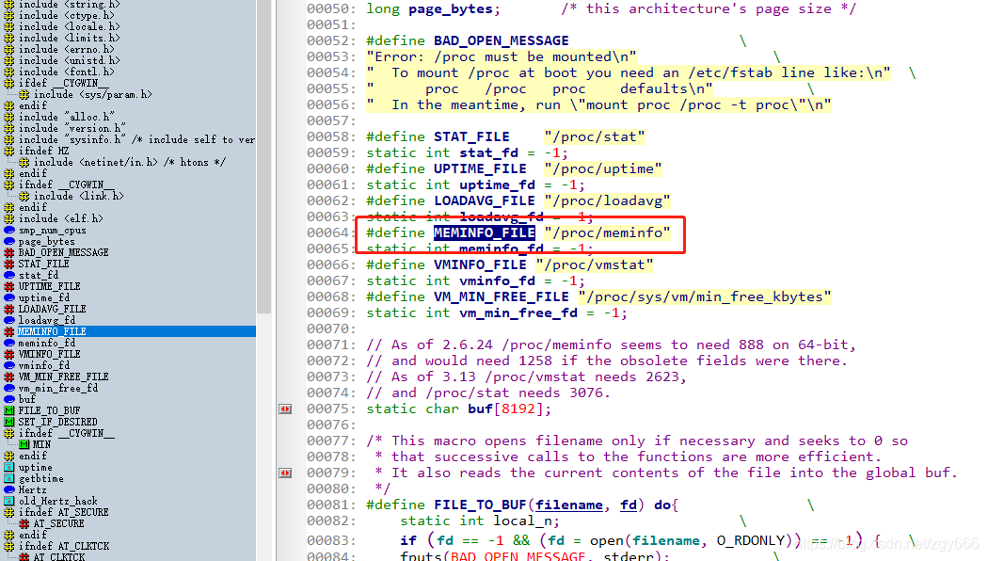
Task: Click the function icon next to getbtime
Action: click(x=8, y=479)
